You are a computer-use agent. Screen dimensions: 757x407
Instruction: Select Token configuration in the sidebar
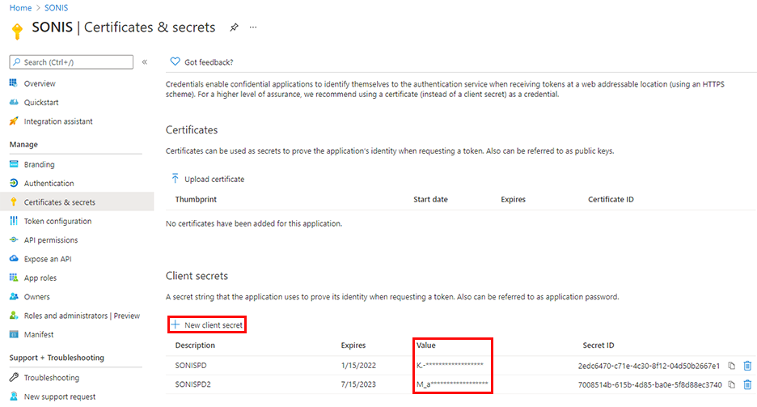[x=57, y=221]
